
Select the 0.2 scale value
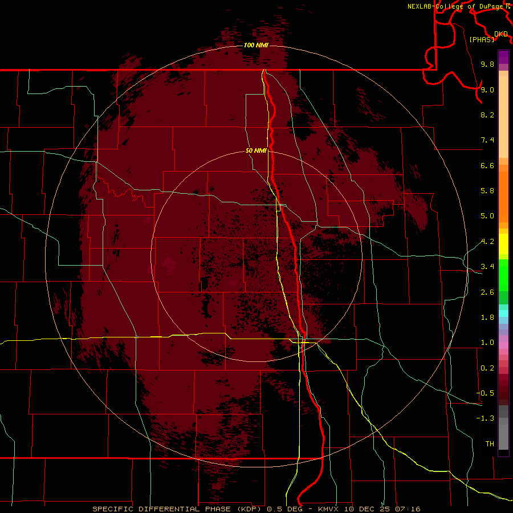coord(487,368)
